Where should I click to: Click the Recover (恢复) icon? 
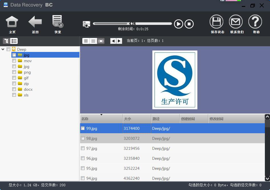[x=58, y=21]
